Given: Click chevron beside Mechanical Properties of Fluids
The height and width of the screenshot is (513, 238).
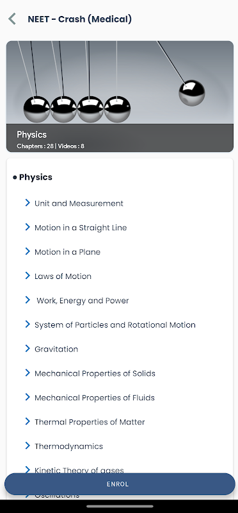Looking at the screenshot, I should (x=28, y=397).
